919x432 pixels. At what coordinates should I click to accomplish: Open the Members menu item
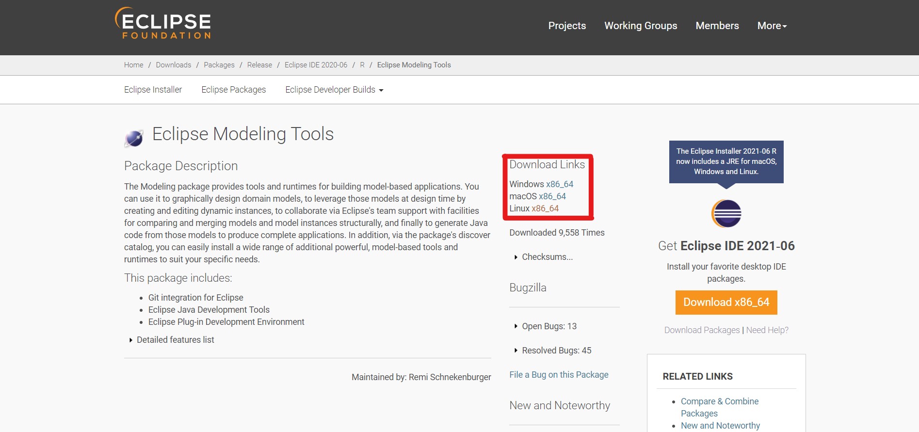click(717, 26)
